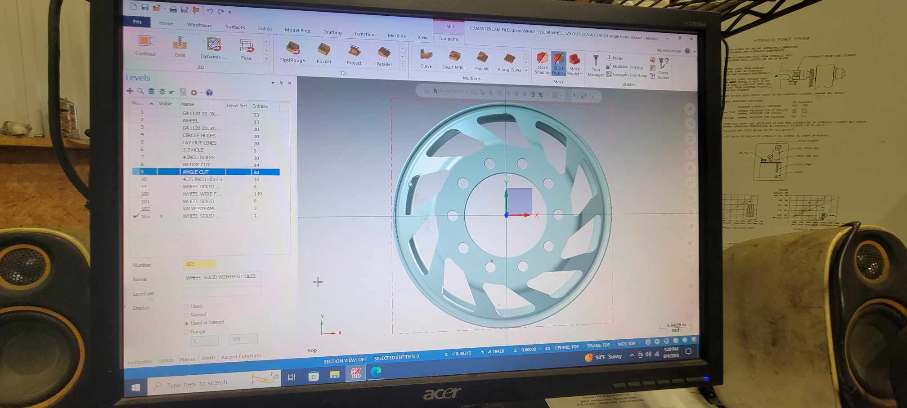Create a new file from the quick access toolbar
The height and width of the screenshot is (408, 907).
(x=133, y=7)
